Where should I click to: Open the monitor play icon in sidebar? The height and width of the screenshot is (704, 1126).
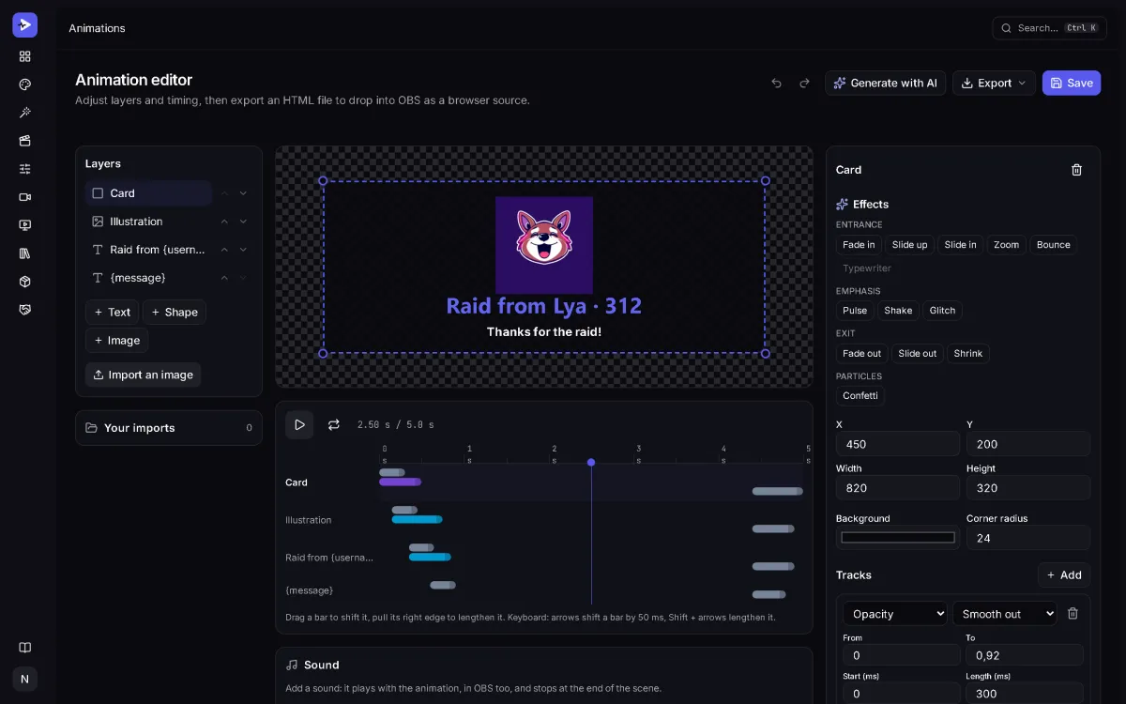(x=25, y=225)
